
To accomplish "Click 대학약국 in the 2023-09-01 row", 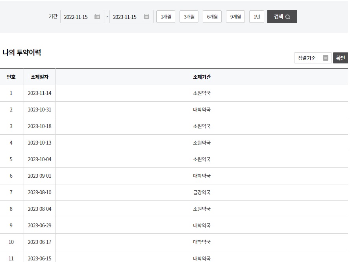I will [x=202, y=176].
